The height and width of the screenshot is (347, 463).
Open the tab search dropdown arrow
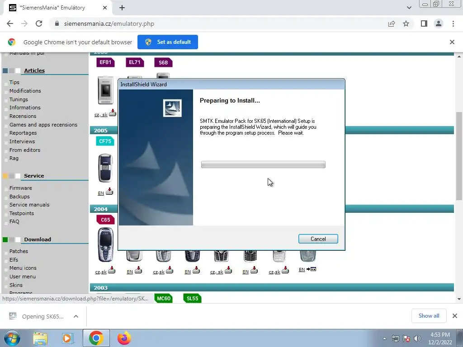click(x=409, y=8)
